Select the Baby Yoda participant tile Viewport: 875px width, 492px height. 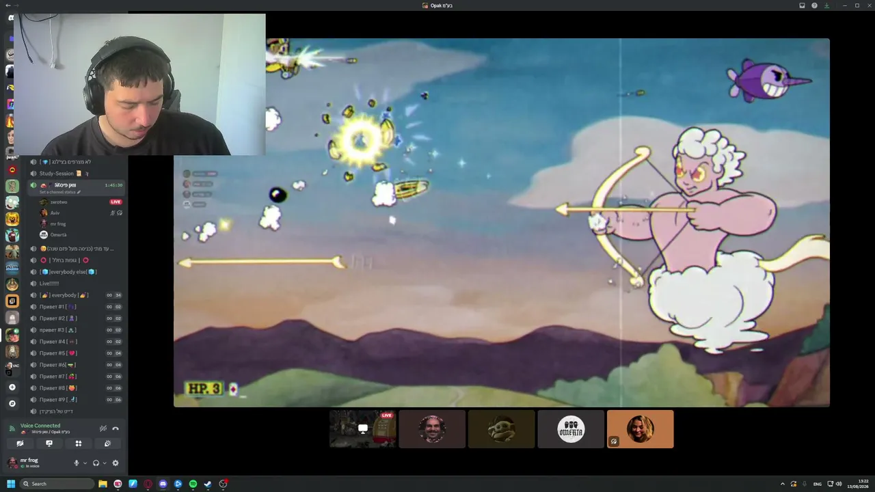[x=502, y=429]
